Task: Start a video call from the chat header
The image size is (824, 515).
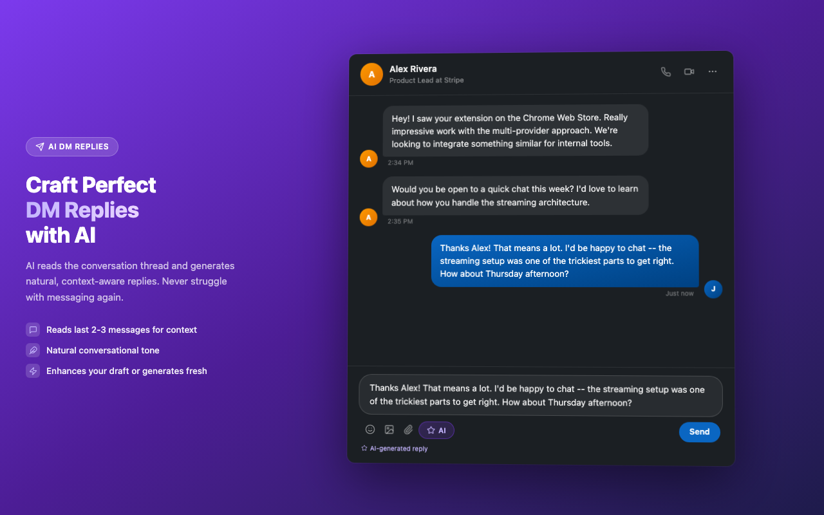Action: [689, 71]
